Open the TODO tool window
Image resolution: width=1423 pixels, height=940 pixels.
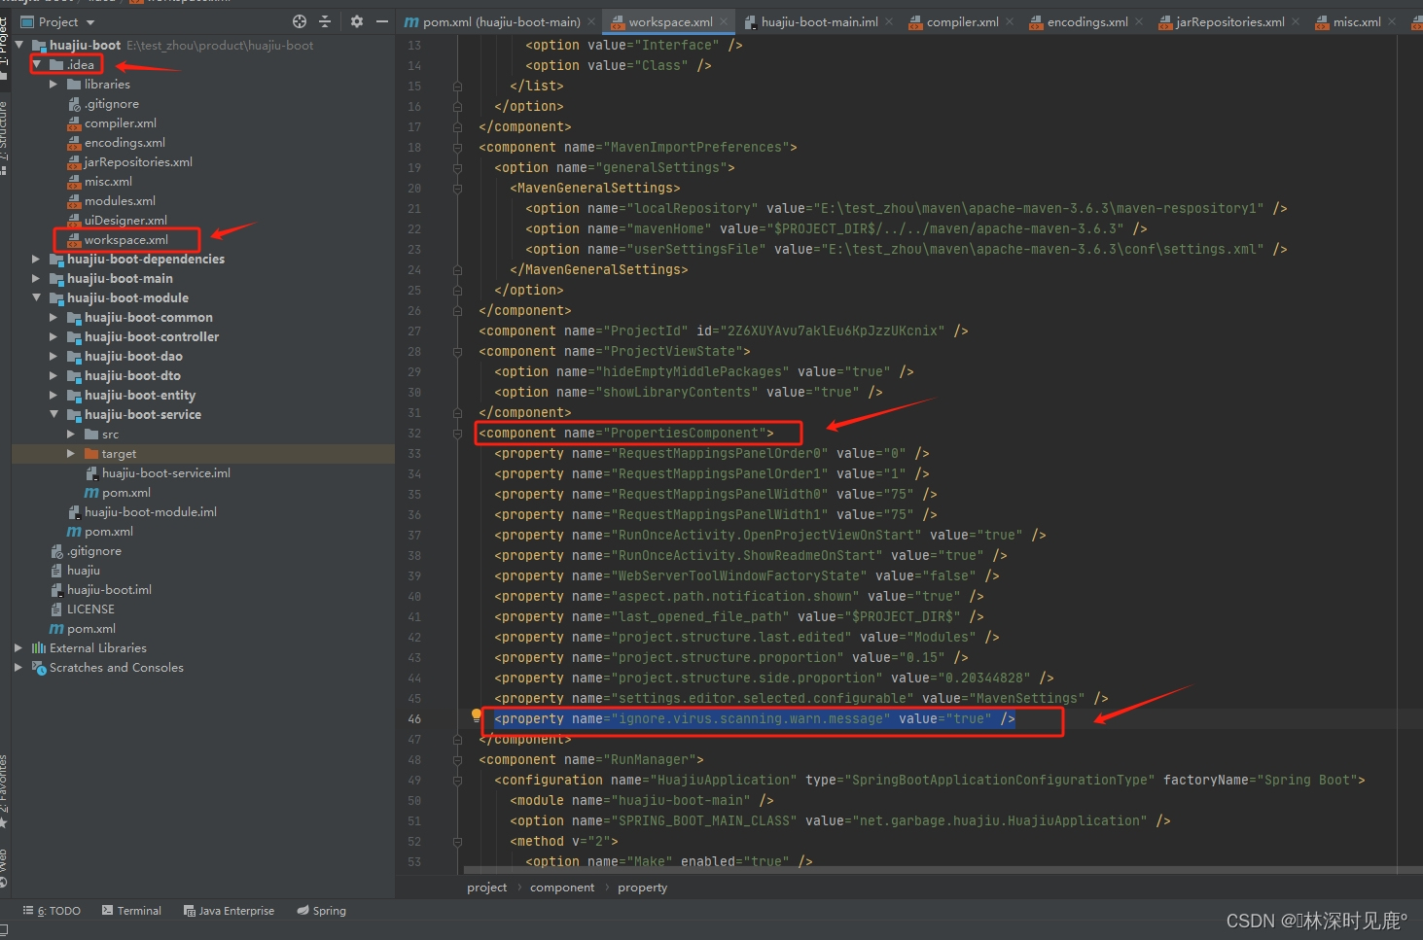coord(53,911)
